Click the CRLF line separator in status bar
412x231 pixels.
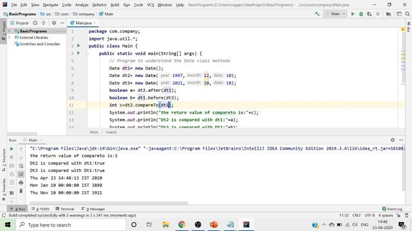tap(357, 216)
